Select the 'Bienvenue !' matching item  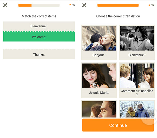pyautogui.click(x=39, y=26)
